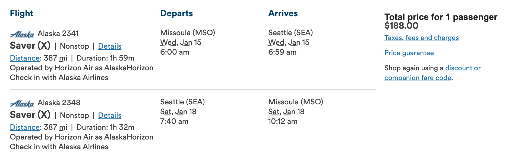This screenshot has width=518, height=166.
Task: Click the Saver (X) fare label for flight 2341
Action: point(30,46)
